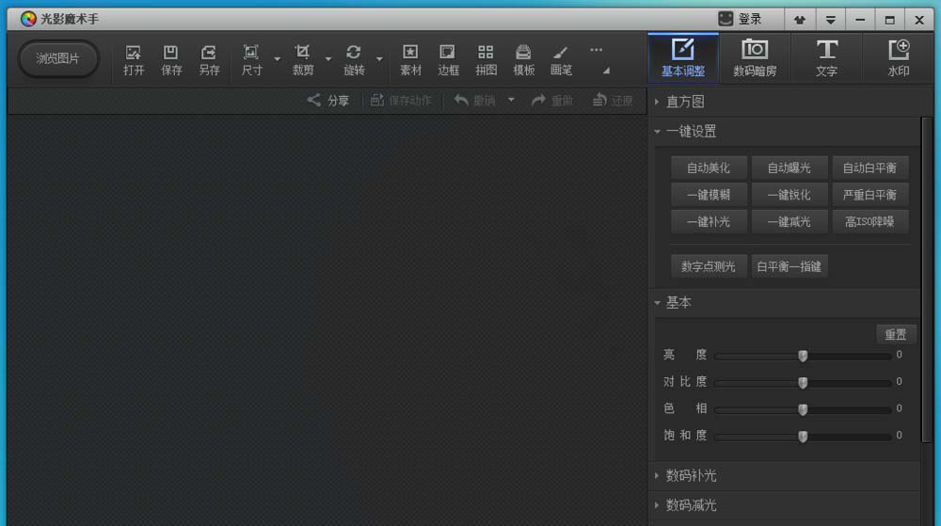Click the 分享 share icon
941x526 pixels.
coord(314,100)
